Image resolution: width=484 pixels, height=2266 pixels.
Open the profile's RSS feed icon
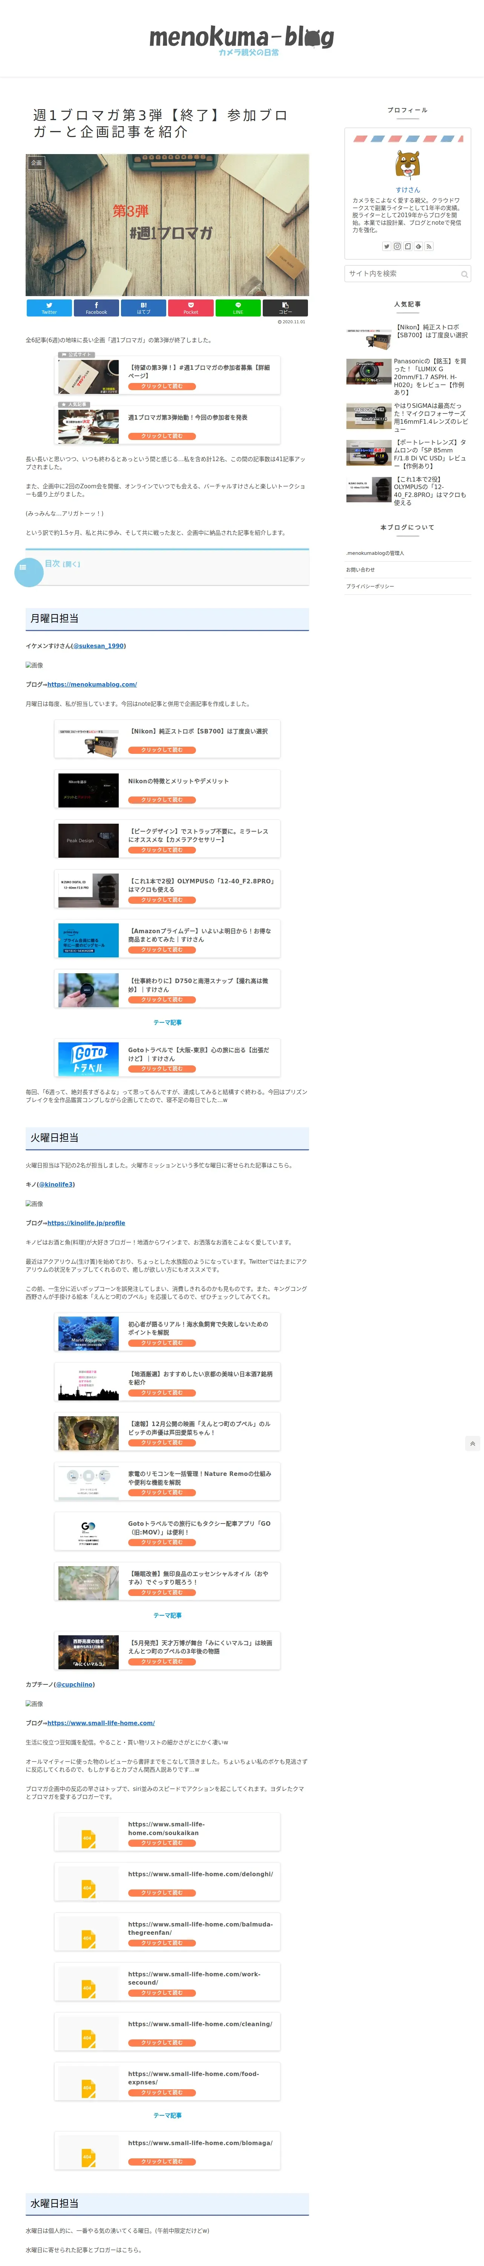tap(429, 246)
